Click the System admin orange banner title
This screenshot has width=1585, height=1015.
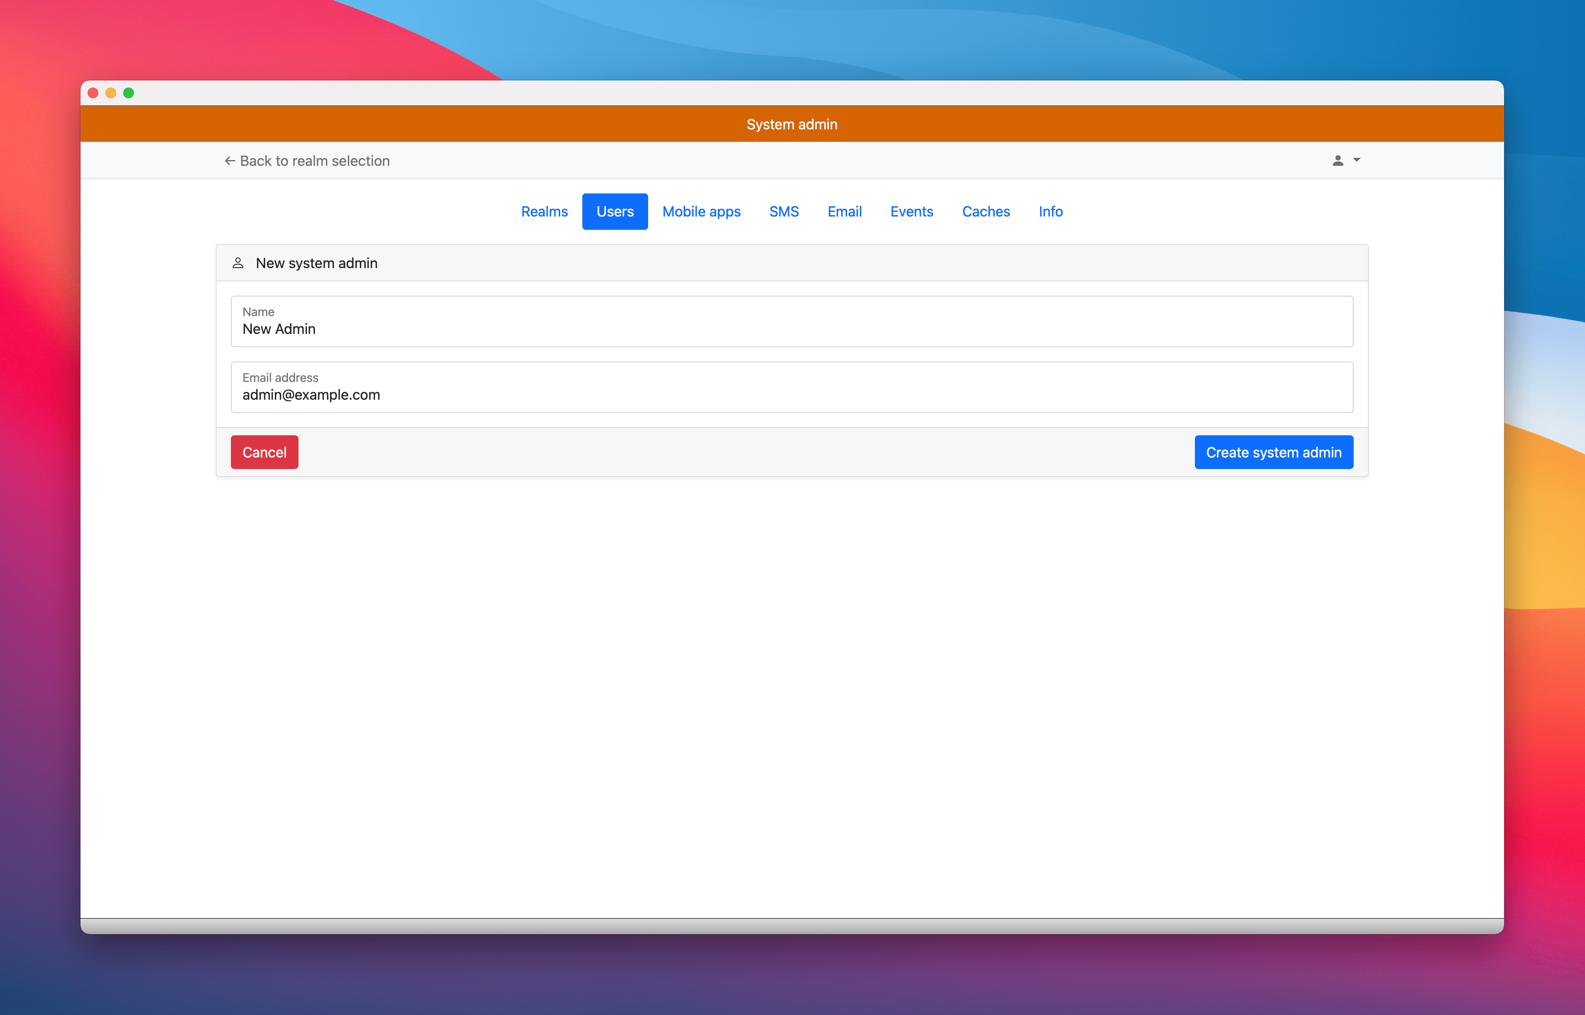coord(792,124)
